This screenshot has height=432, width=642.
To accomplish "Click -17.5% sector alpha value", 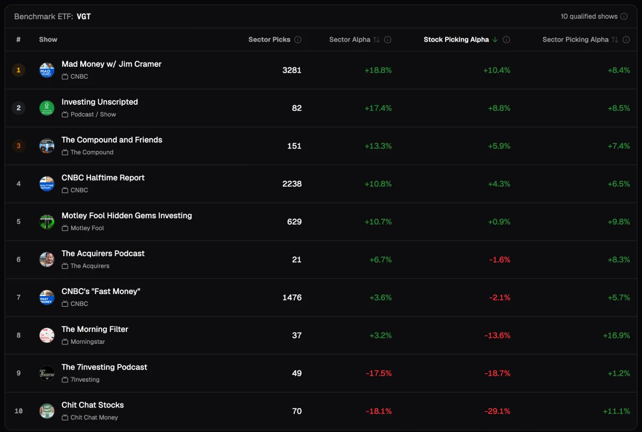I will (x=379, y=373).
